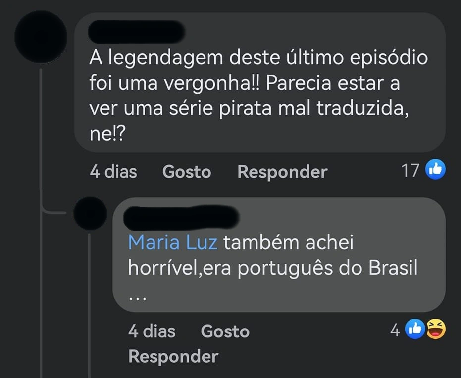The height and width of the screenshot is (378, 461).
Task: Click the blue like icon beside 4
Action: (x=415, y=329)
